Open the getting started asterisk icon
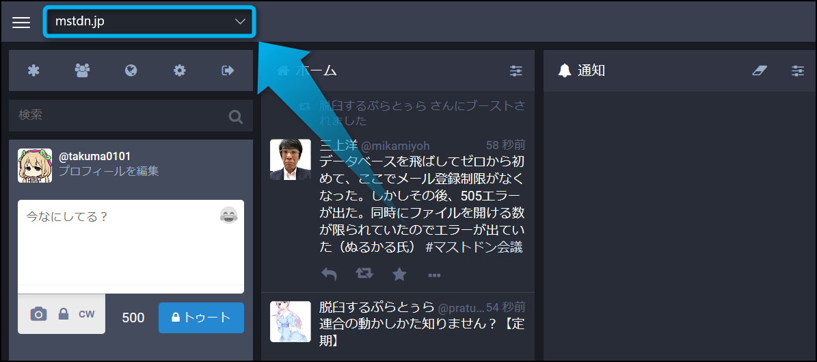This screenshot has width=817, height=362. (33, 70)
